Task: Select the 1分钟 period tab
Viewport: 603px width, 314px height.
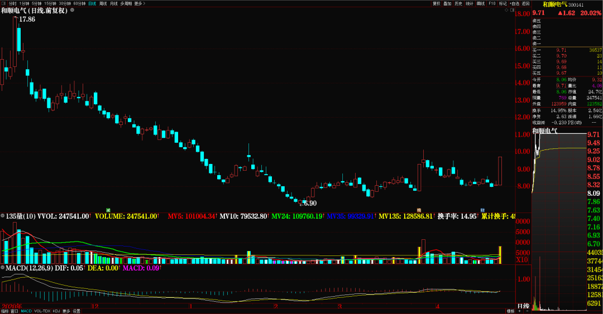Action: (24, 3)
